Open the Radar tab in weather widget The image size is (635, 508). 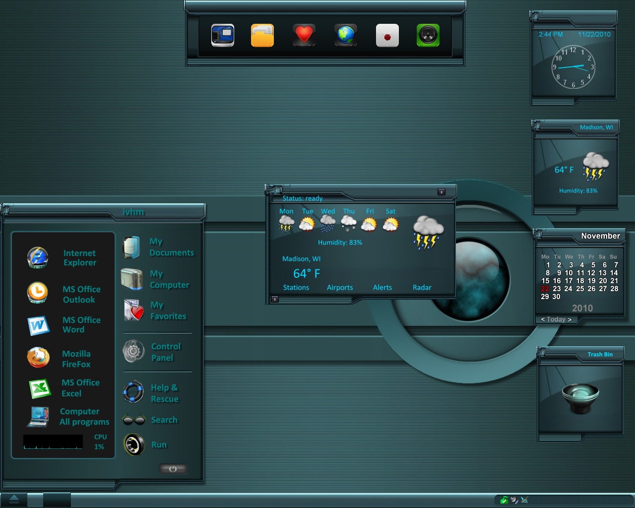click(x=422, y=288)
